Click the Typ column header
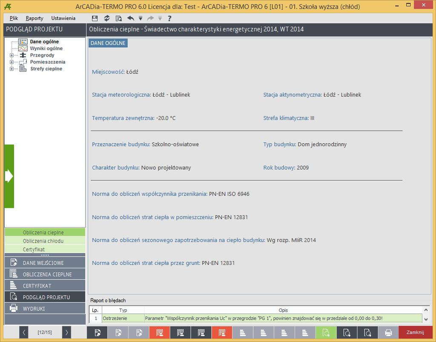The width and height of the screenshot is (436, 342). 123,310
